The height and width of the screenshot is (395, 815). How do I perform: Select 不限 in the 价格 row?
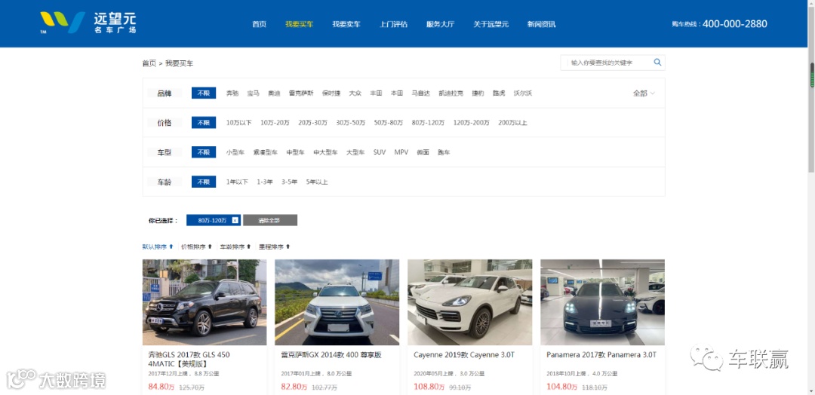pos(204,123)
